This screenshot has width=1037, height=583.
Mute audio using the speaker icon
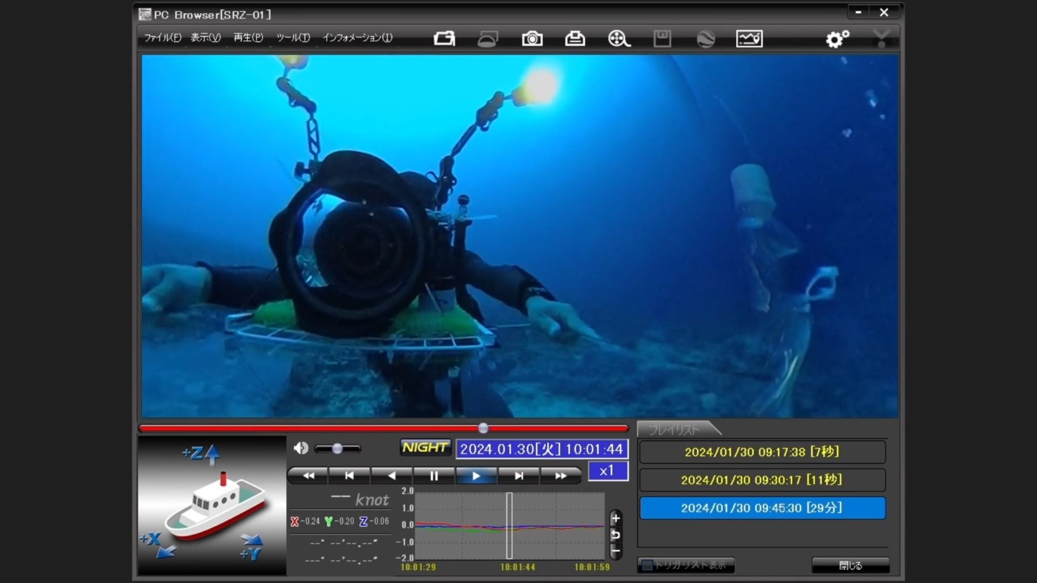tap(300, 448)
